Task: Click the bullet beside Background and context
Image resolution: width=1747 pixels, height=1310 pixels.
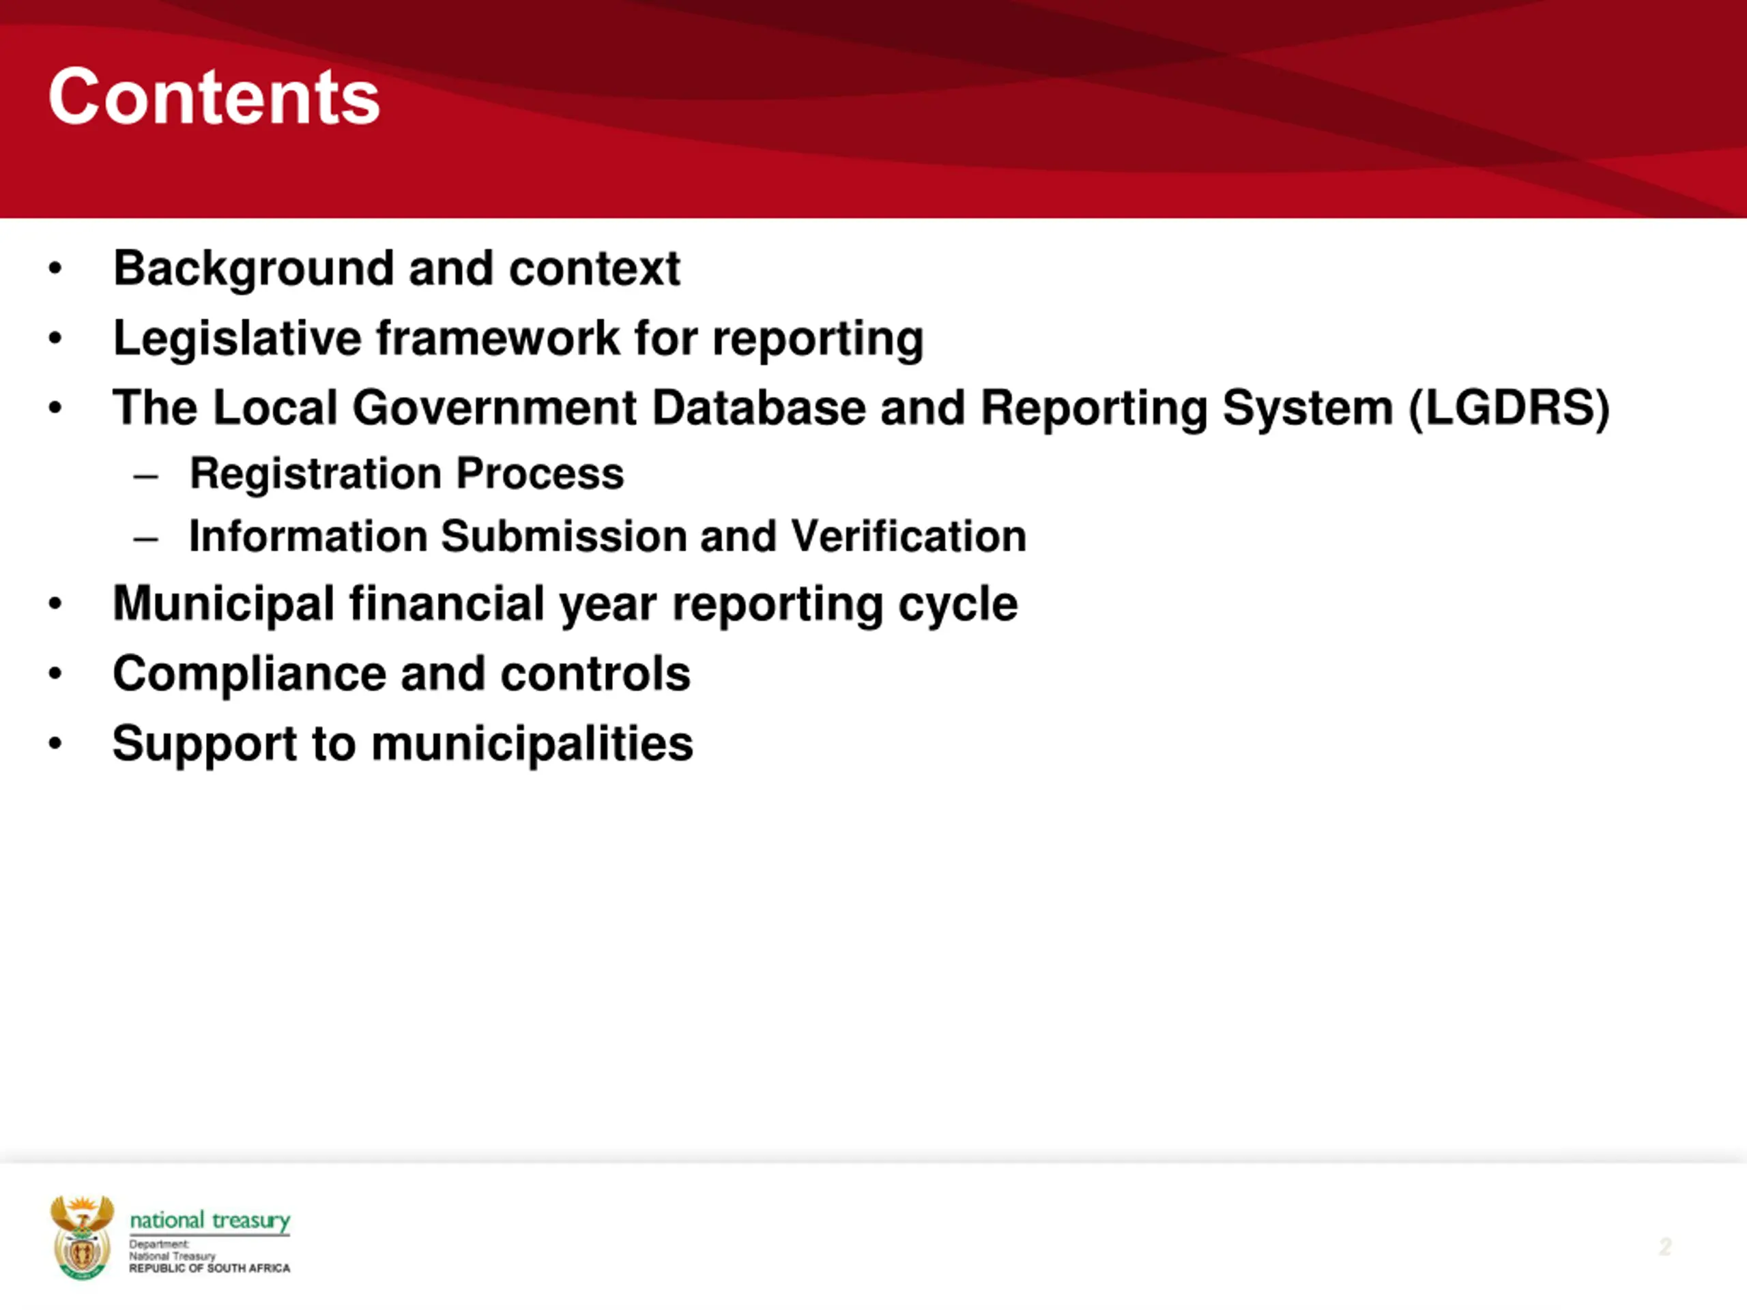Action: [x=55, y=268]
